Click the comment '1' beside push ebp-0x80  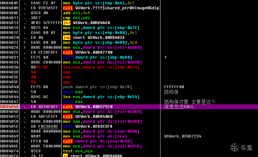[165, 57]
